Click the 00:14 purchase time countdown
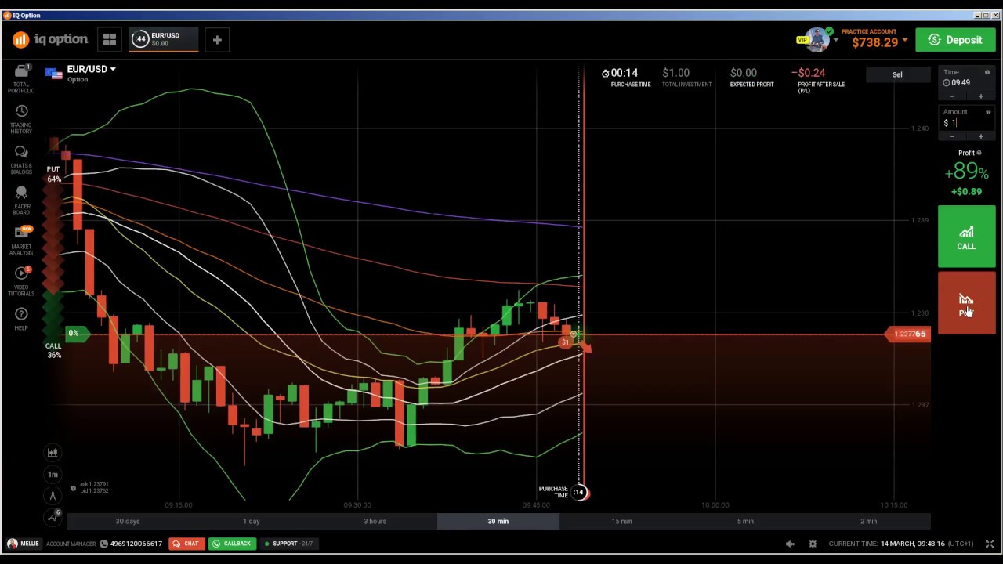Screen dimensions: 1003x564 pos(625,73)
